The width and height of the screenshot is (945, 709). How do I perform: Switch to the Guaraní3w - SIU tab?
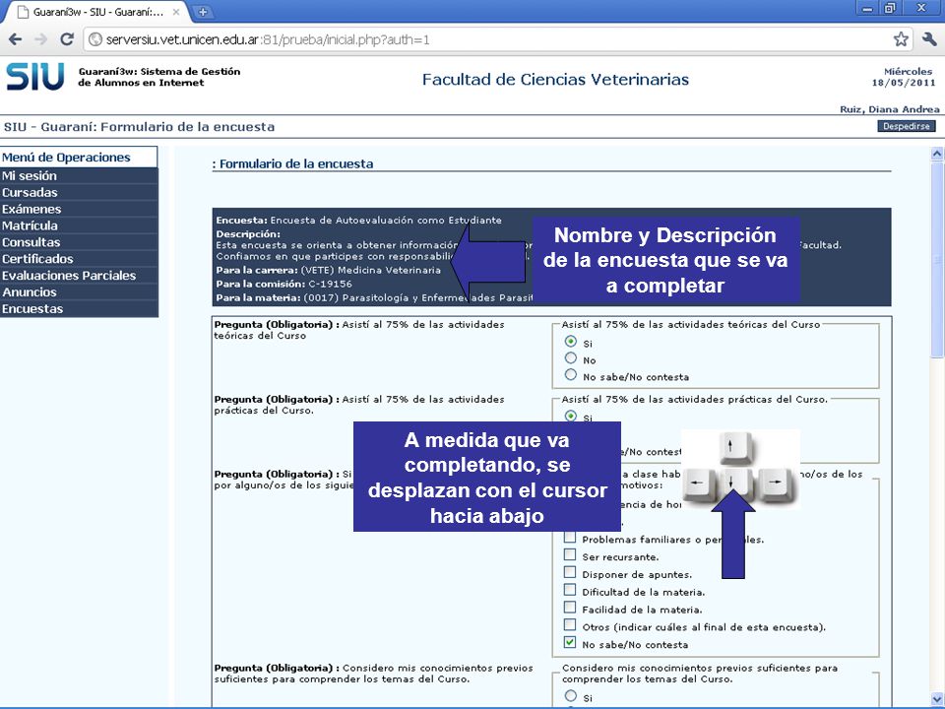coord(96,12)
